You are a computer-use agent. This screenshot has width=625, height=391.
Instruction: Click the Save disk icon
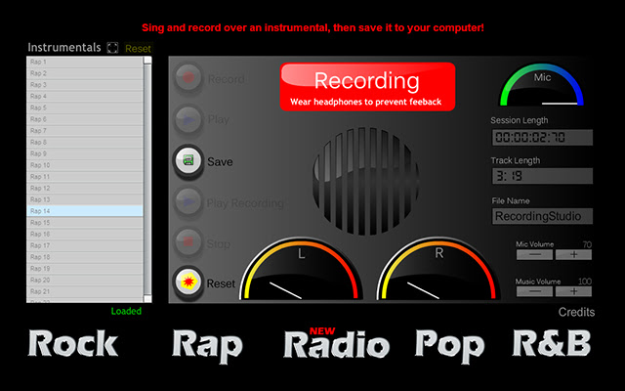coord(188,160)
